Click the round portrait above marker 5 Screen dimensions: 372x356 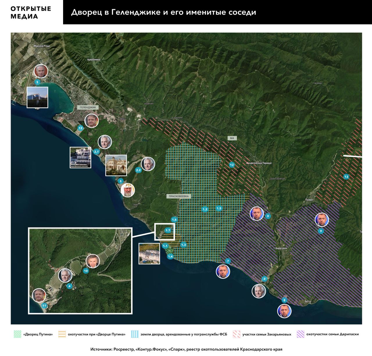point(41,71)
